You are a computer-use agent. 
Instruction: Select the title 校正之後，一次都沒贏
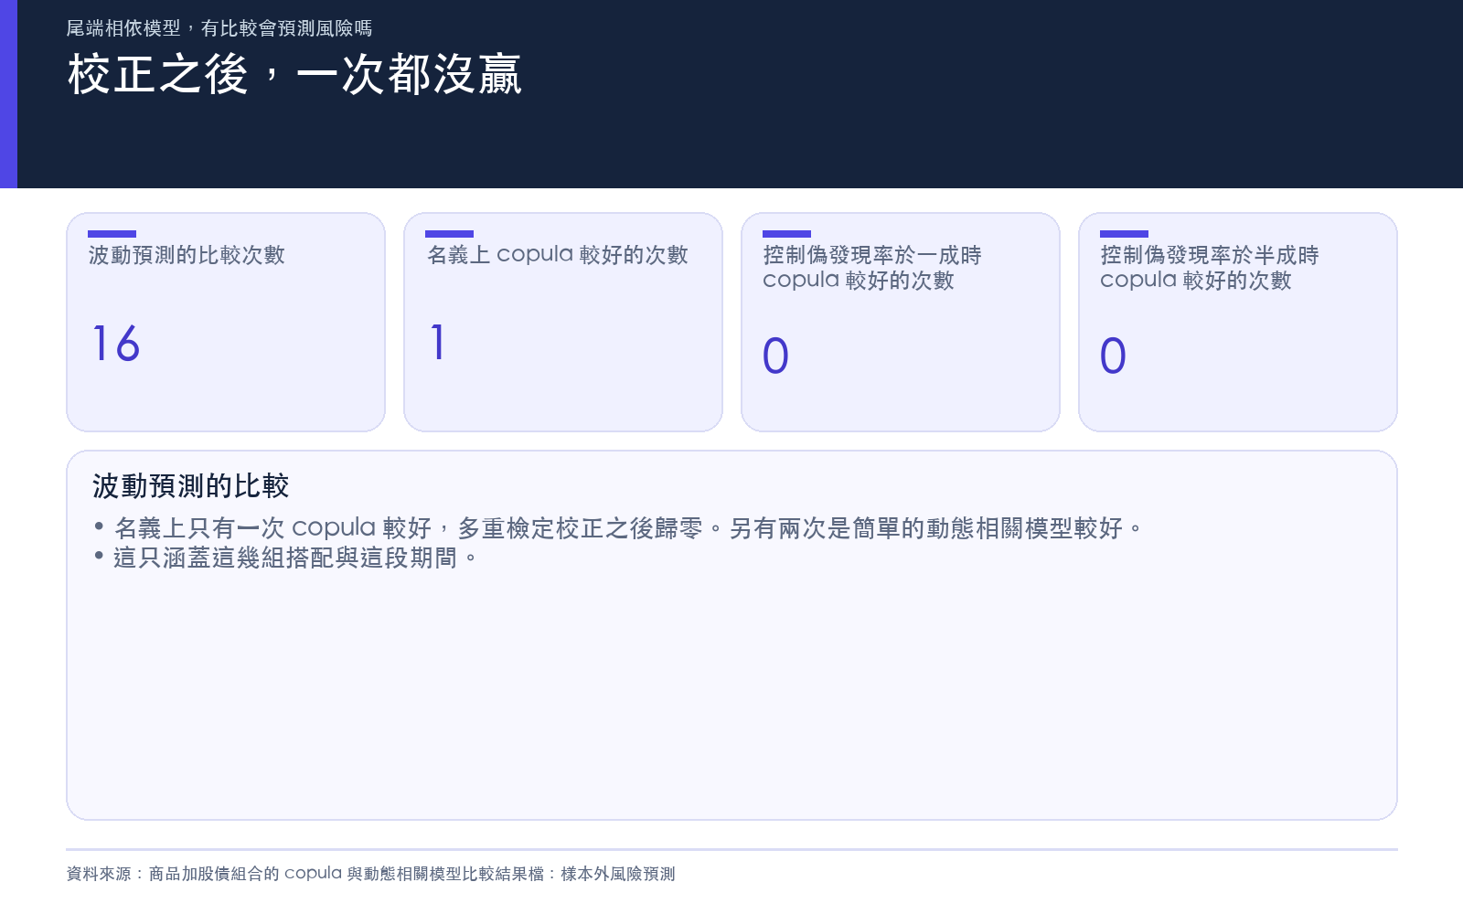(x=294, y=74)
